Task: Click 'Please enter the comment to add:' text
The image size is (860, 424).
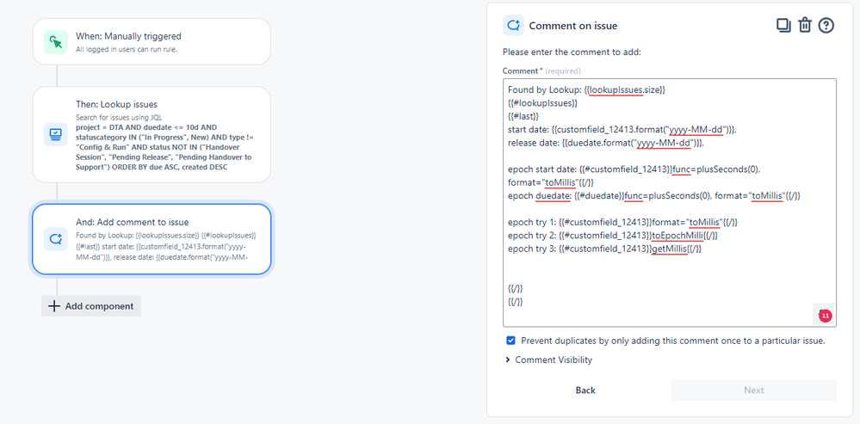Action: (x=572, y=52)
